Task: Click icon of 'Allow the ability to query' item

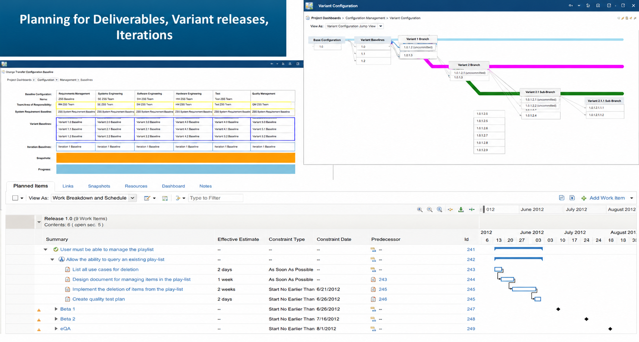Action: pyautogui.click(x=62, y=259)
